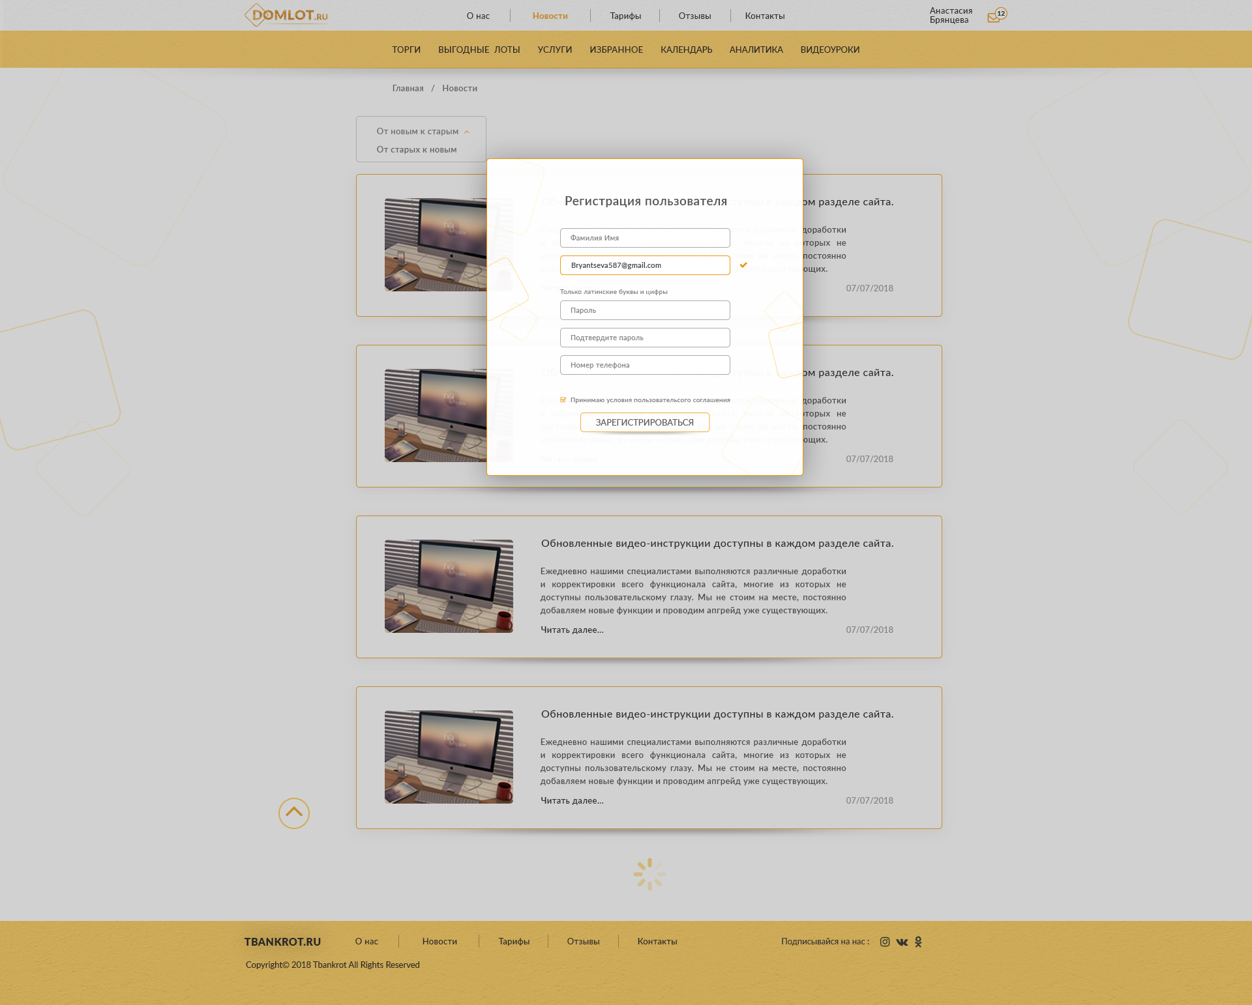Open the Odnoklassniki icon in the footer
Screen dimensions: 1252x1005
pyautogui.click(x=918, y=942)
